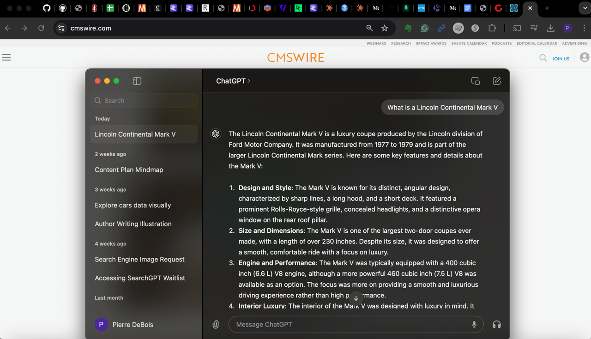Switch to the Stanford tree tab
Viewport: 591px width, 339px height.
pos(94,8)
